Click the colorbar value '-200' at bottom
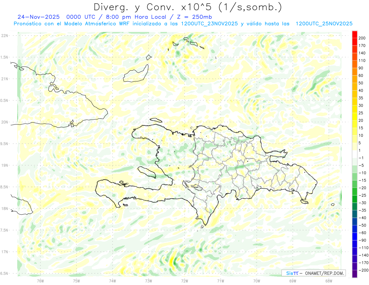369x285 pixels. [363, 270]
